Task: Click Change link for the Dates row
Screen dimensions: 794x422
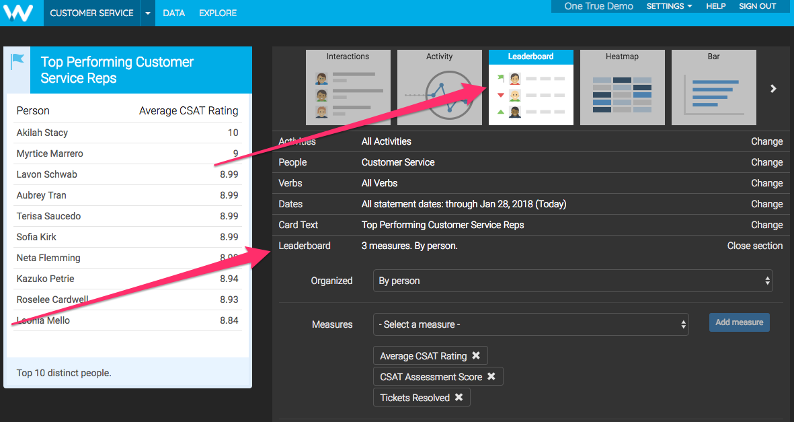Action: (x=766, y=204)
